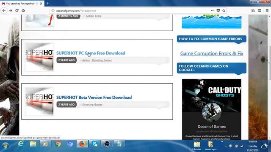Open Indie category in the top result
Image resolution: width=271 pixels, height=152 pixels.
point(98,16)
